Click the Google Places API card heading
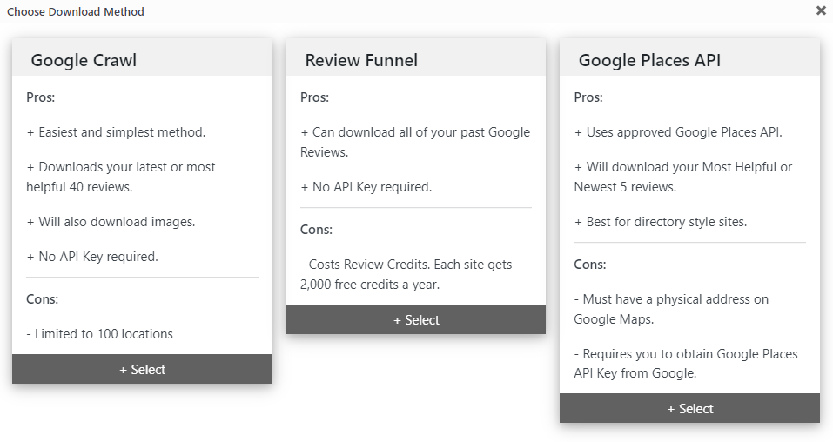The width and height of the screenshot is (833, 442). pyautogui.click(x=649, y=60)
